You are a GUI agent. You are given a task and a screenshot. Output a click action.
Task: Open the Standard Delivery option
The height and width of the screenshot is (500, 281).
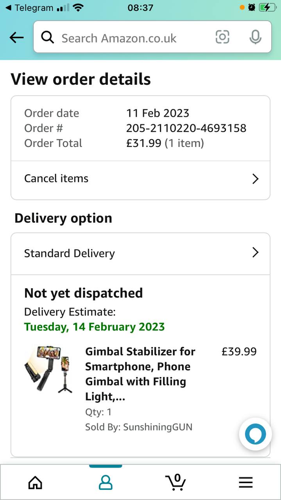coord(140,254)
